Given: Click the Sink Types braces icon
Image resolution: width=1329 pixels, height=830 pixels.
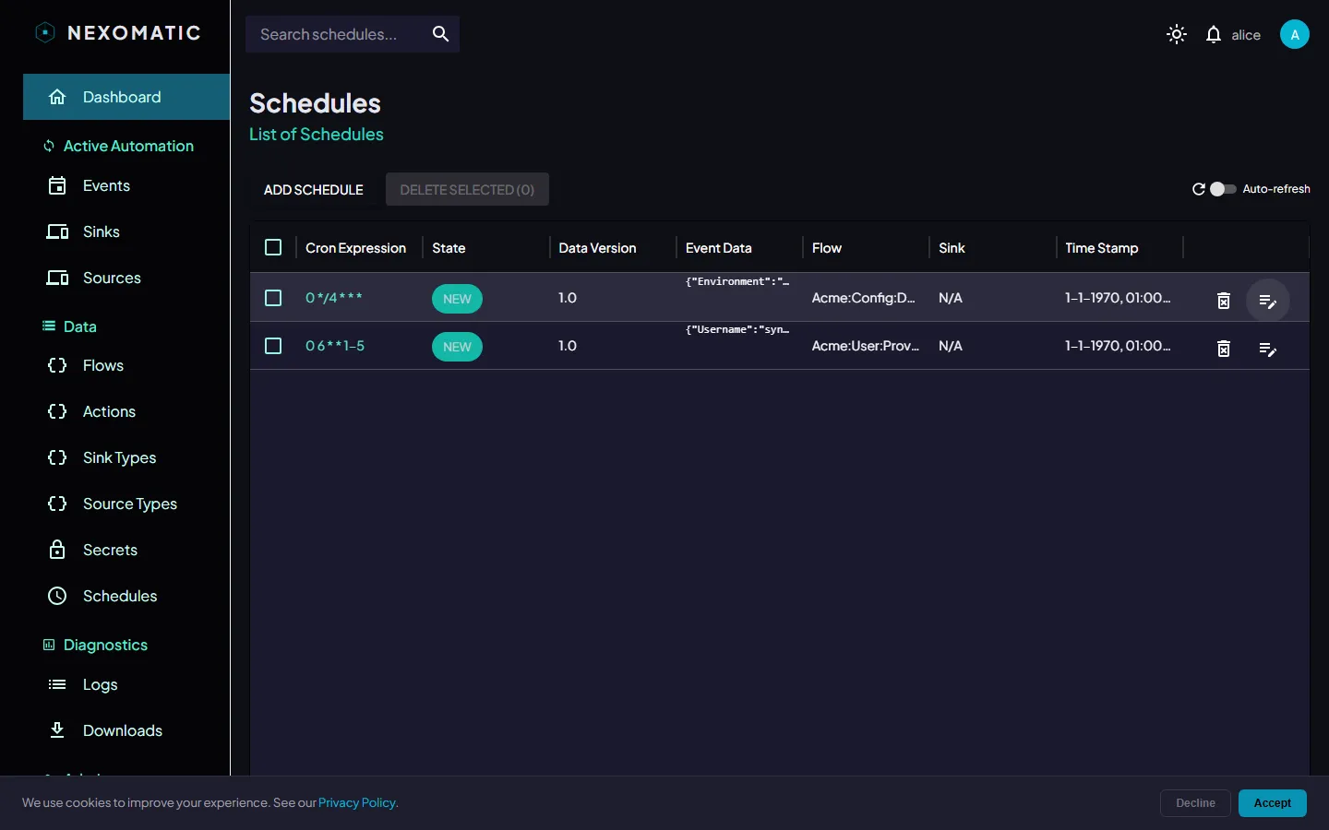Looking at the screenshot, I should pyautogui.click(x=57, y=457).
